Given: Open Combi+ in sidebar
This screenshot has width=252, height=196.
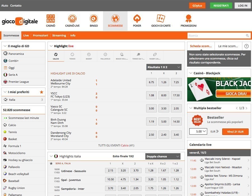Looking at the screenshot, I should click(24, 61).
